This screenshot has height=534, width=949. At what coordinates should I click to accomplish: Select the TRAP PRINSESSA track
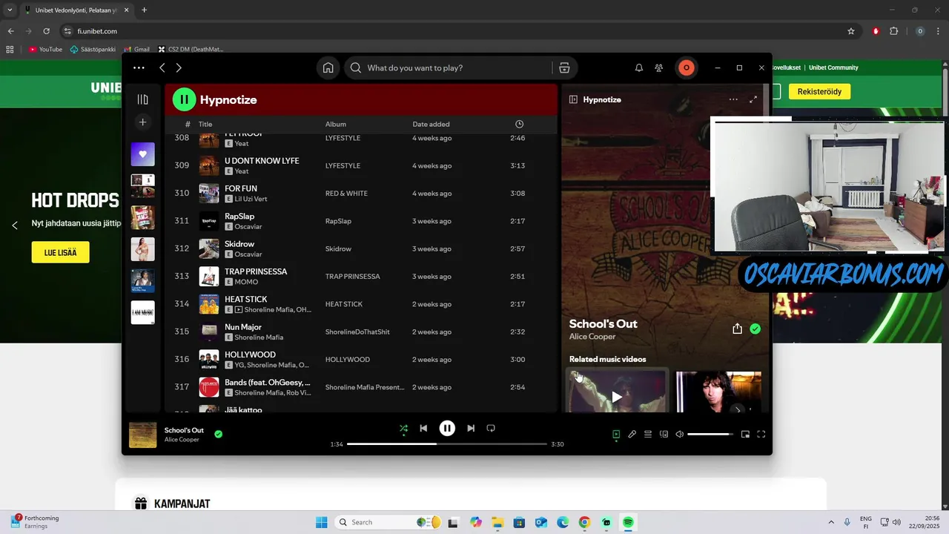point(361,276)
